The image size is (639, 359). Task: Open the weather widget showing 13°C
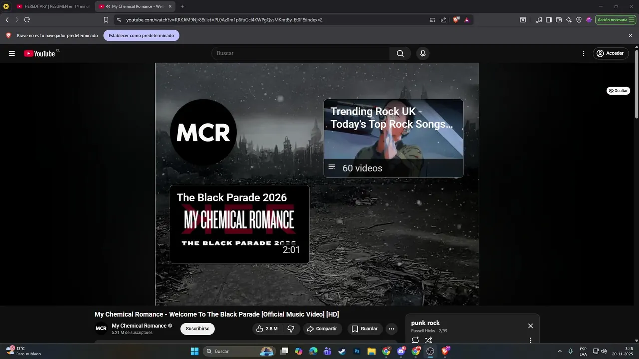(23, 351)
